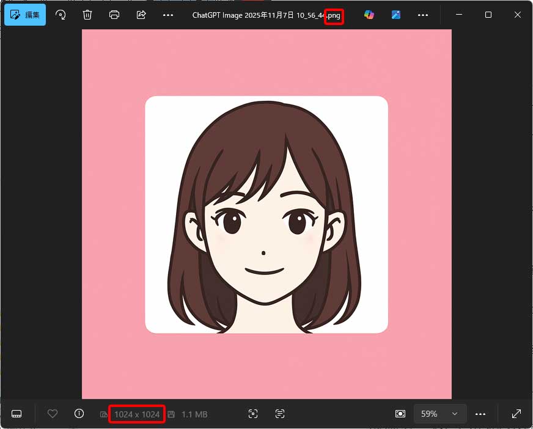Extract text from the image
The width and height of the screenshot is (533, 429).
click(x=279, y=414)
